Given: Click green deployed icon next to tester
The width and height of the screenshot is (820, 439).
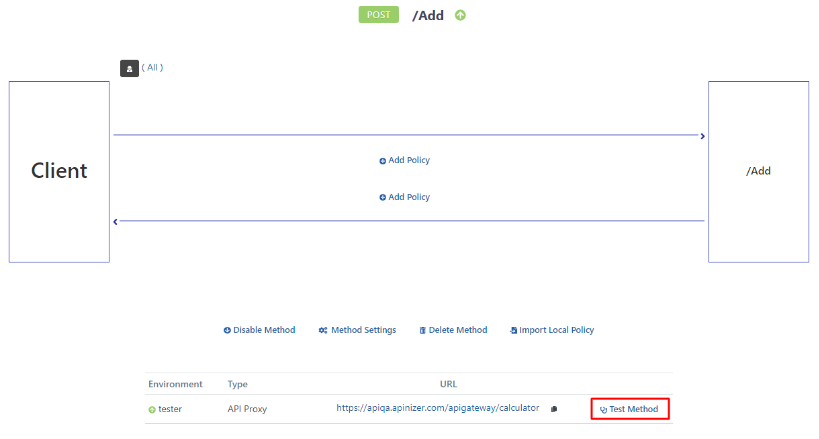Looking at the screenshot, I should [x=152, y=409].
